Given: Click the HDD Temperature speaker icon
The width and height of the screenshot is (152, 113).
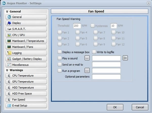Looking at the screenshot, I should coord(9,88).
